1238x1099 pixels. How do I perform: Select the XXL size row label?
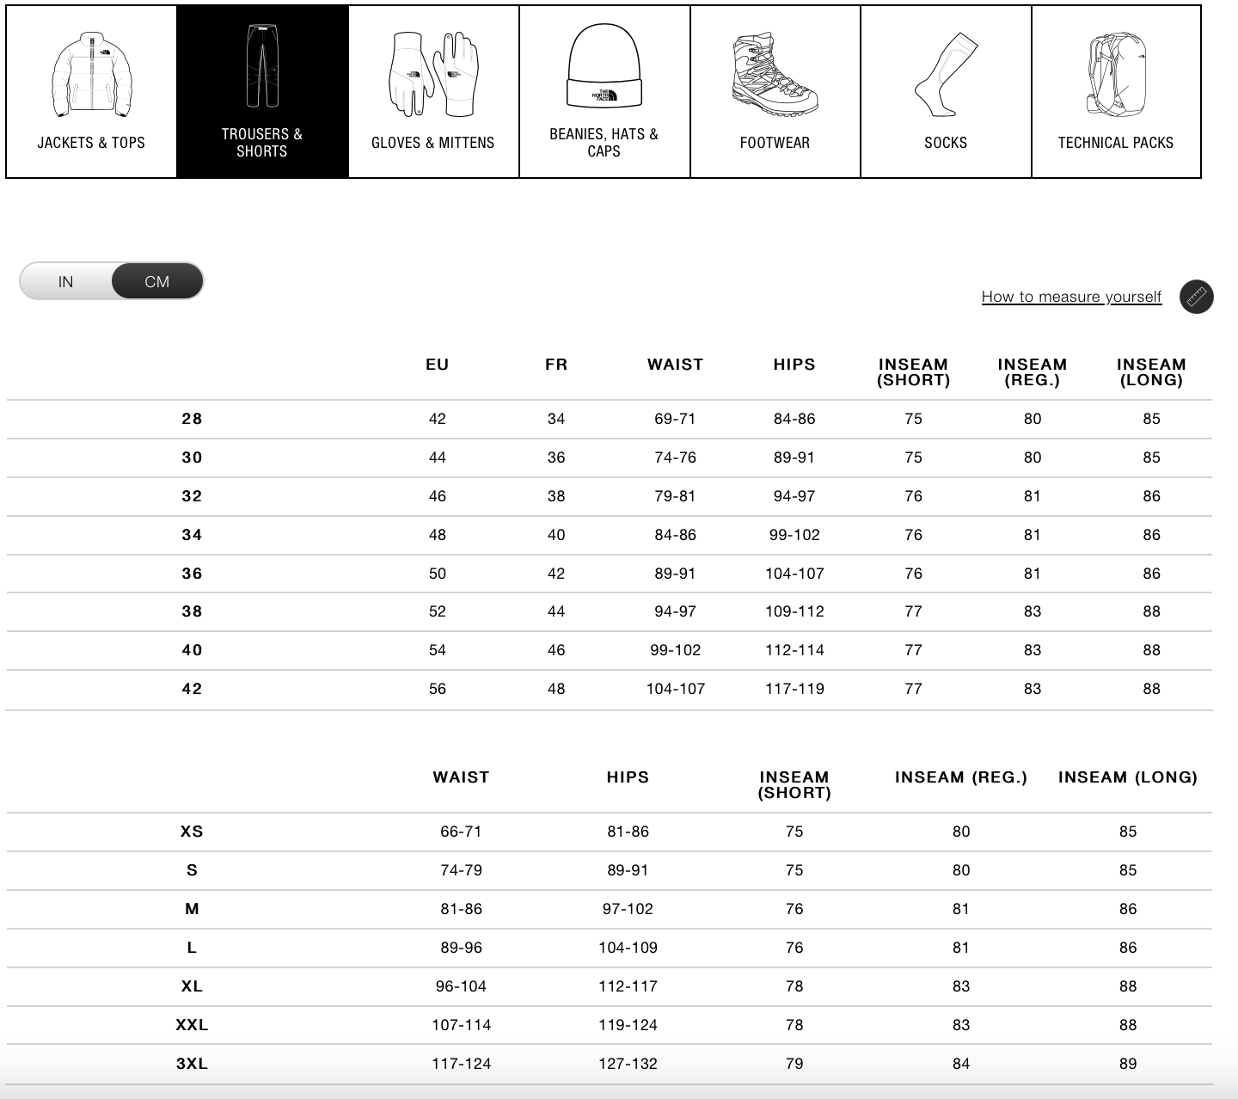pos(192,1025)
